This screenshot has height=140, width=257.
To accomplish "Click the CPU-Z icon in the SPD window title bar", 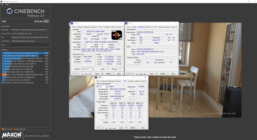I will pos(96,78).
